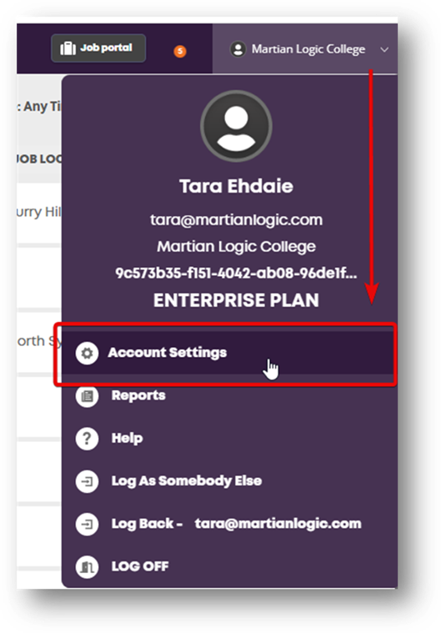Open the Job portal button
The image size is (441, 633).
98,48
